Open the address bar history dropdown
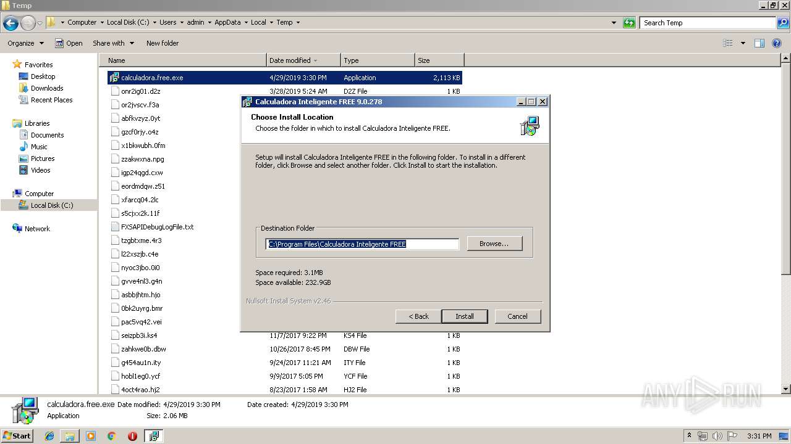Screen dimensions: 791x444 pyautogui.click(x=614, y=23)
